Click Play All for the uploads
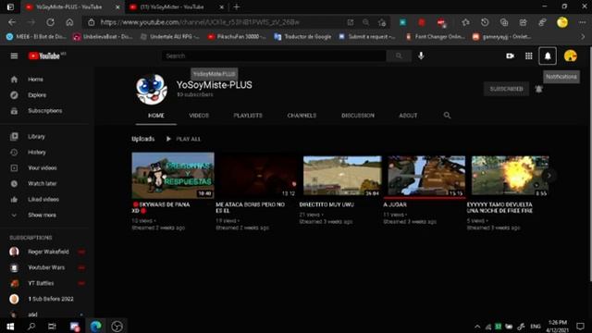Viewport: 592px width, 333px height. [x=184, y=139]
